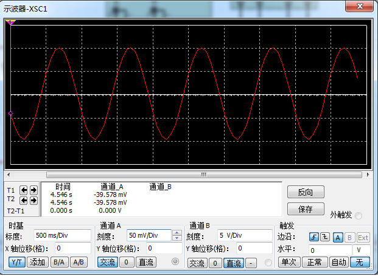Click the horizontal waveform scrollbar
This screenshot has height=276, width=378.
tap(189, 174)
